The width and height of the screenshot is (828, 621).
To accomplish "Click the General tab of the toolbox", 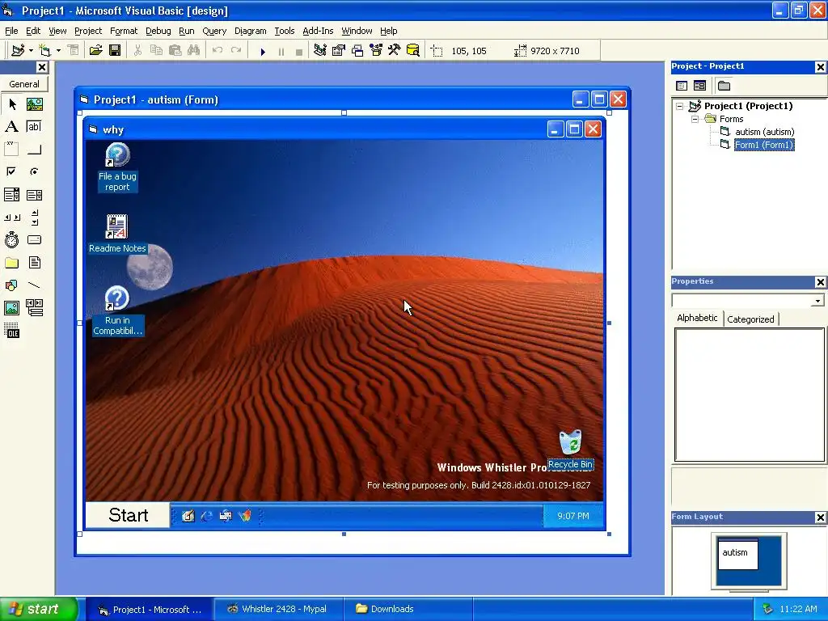I will 23,84.
